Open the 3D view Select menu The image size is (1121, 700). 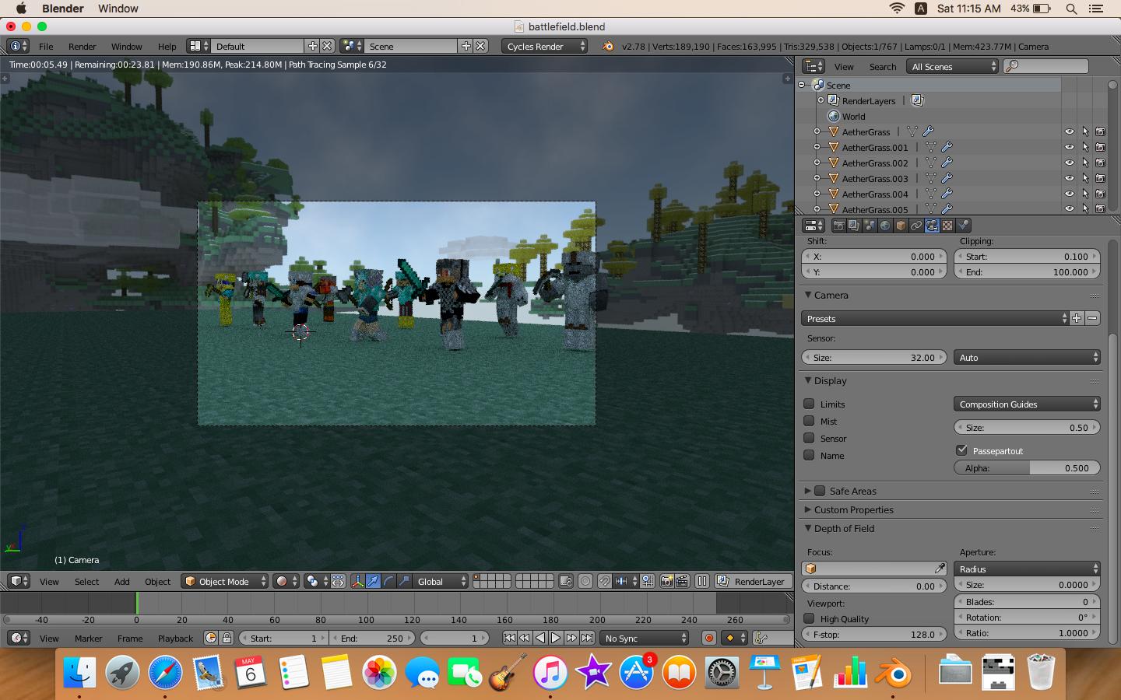coord(86,581)
